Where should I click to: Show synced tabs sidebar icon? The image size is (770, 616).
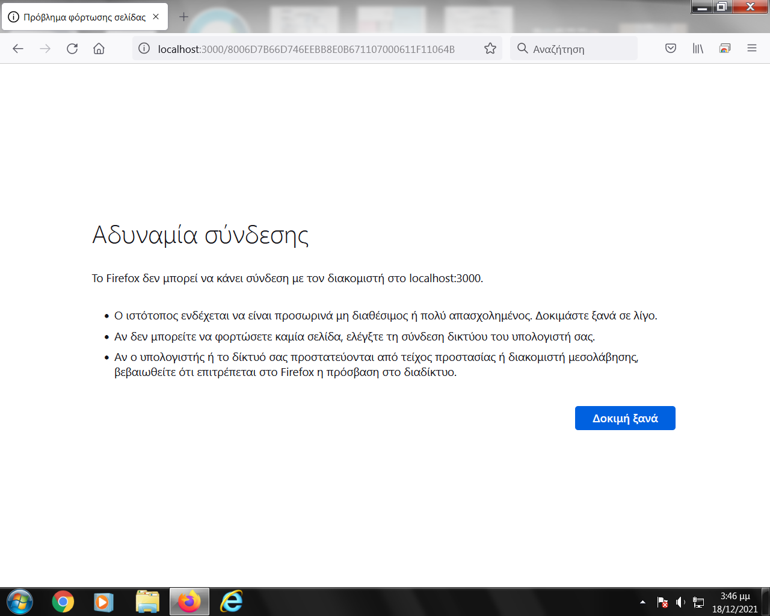pos(725,49)
